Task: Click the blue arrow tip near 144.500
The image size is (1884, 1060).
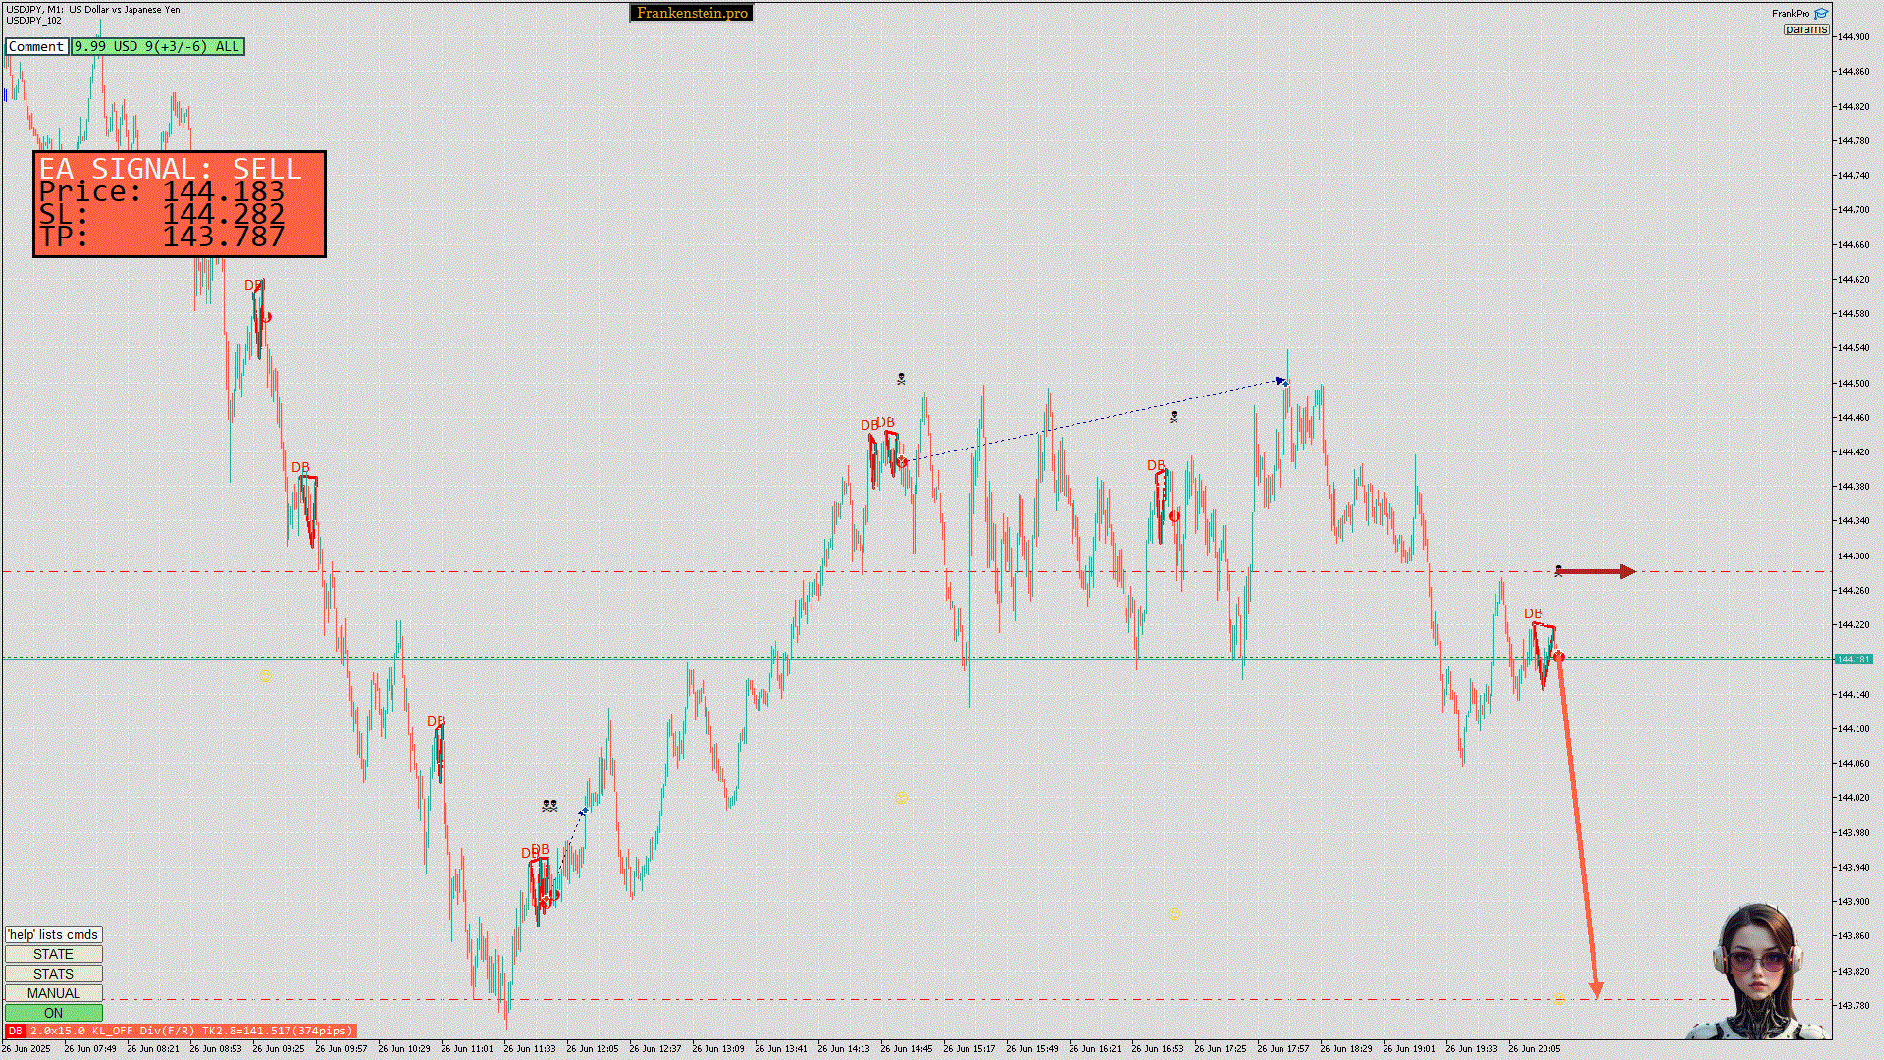Action: pyautogui.click(x=1282, y=381)
